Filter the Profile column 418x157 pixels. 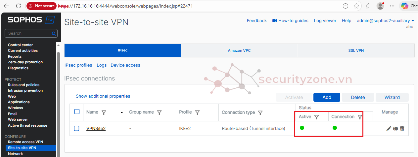(x=198, y=112)
